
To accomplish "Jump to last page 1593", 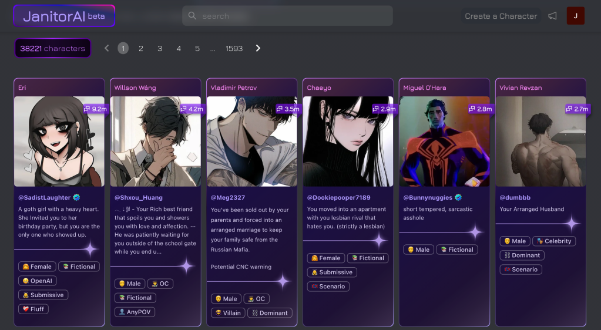I will coord(234,48).
